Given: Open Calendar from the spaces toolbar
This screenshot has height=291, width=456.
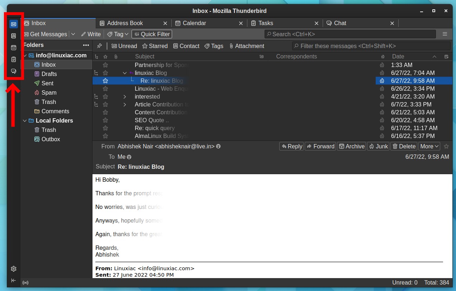Looking at the screenshot, I should pos(14,48).
